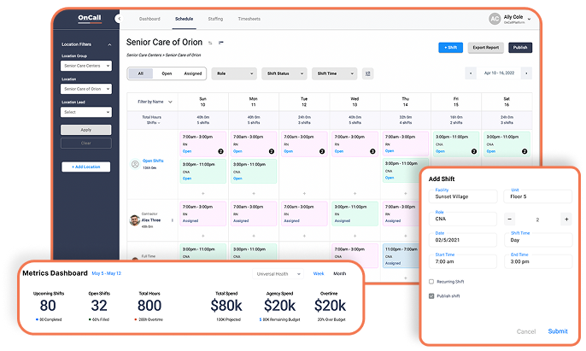The width and height of the screenshot is (586, 351).
Task: Enable the Recurring Shift checkbox
Action: click(x=431, y=280)
